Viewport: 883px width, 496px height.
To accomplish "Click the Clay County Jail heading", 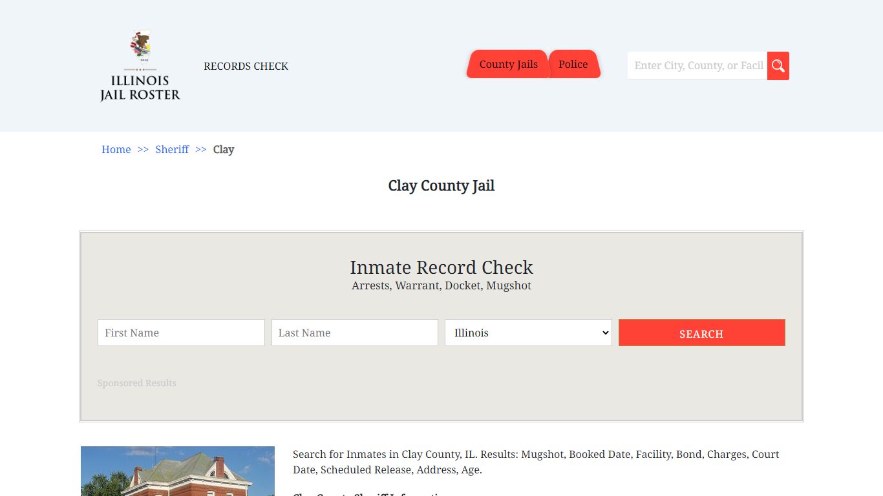I will pyautogui.click(x=441, y=185).
